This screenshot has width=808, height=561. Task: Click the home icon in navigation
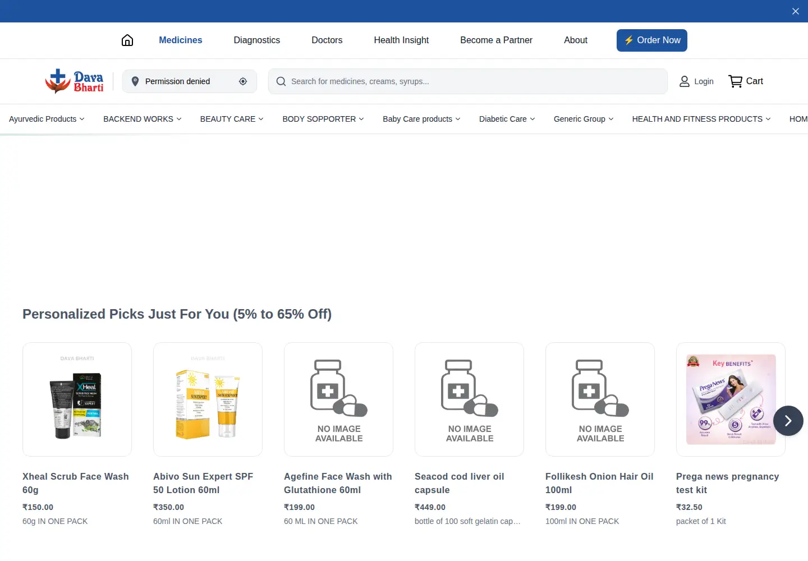(x=127, y=40)
